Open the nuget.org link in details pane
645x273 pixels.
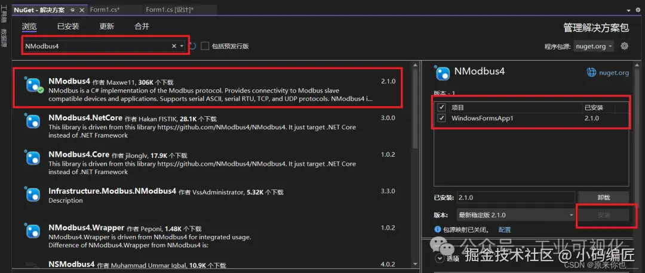pos(613,73)
